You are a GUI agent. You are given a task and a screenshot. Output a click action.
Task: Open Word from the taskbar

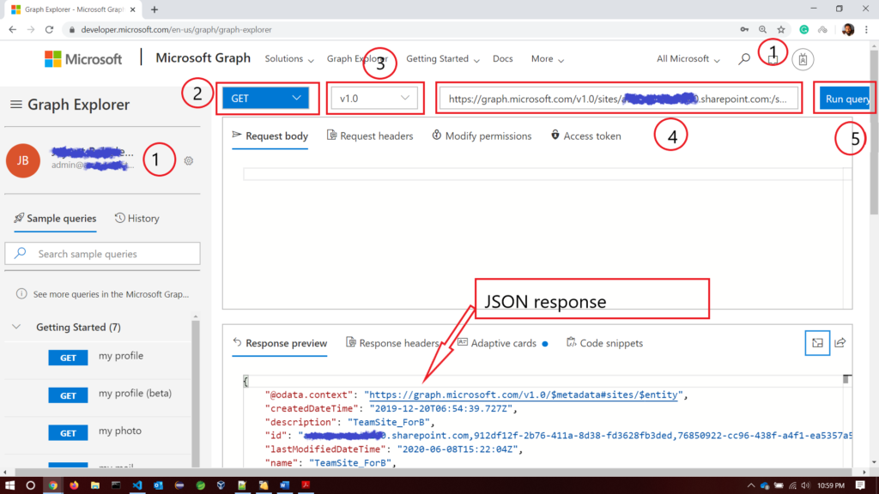(x=285, y=485)
